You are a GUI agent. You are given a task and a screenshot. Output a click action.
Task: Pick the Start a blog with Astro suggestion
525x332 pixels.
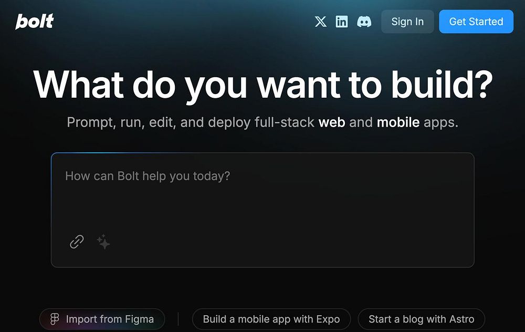point(421,319)
